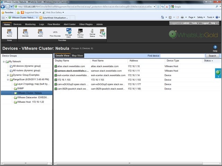The image size is (222, 166).
Task: Switch to the Map View tab
Action: (77, 56)
